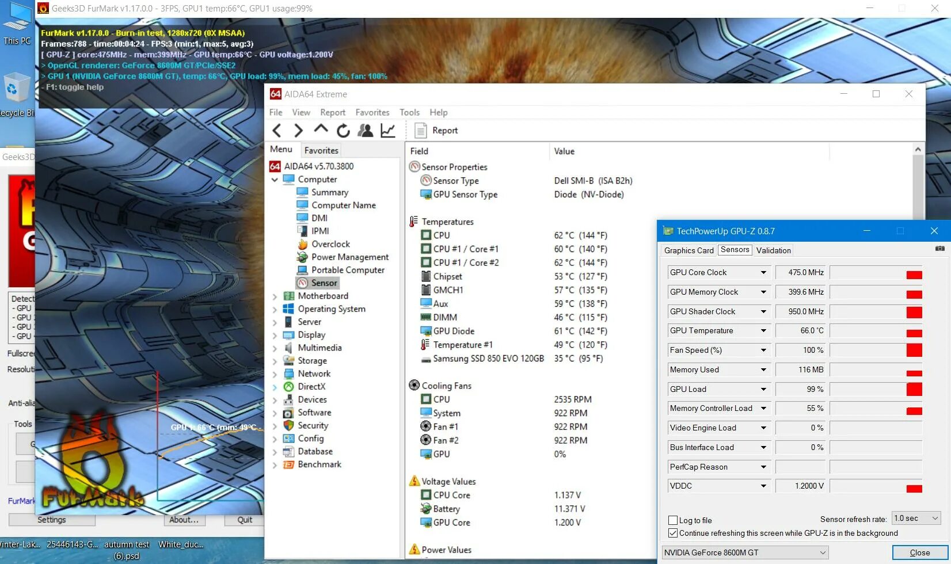Viewport: 951px width, 564px height.
Task: Switch to the Favorites tab in AIDA64
Action: (x=321, y=150)
